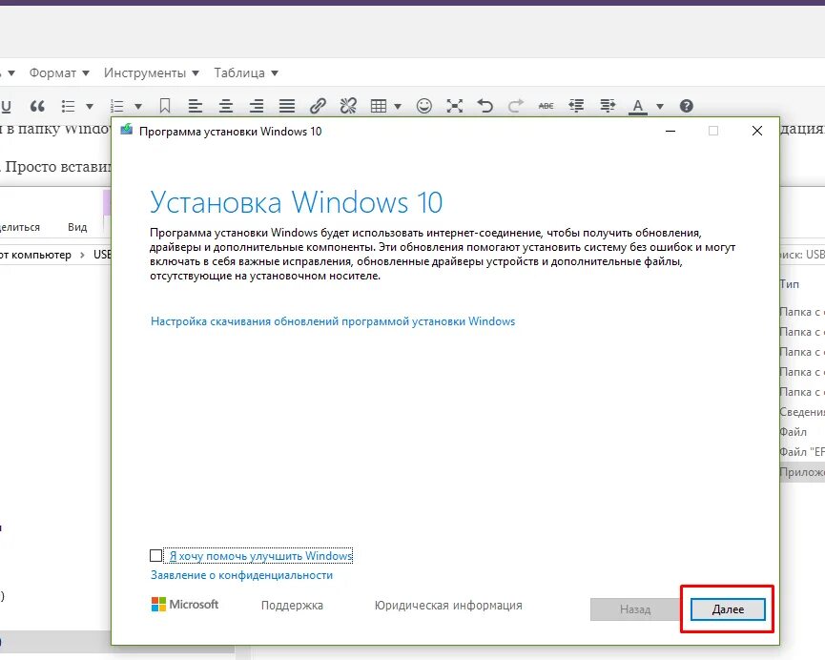The height and width of the screenshot is (660, 825).
Task: Apply text color with the A icon
Action: (x=638, y=107)
